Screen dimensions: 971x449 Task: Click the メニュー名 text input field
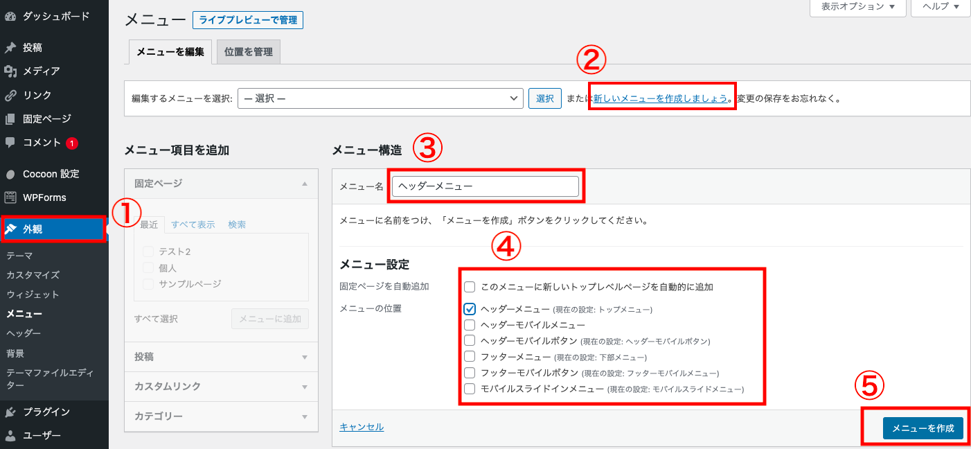click(485, 186)
